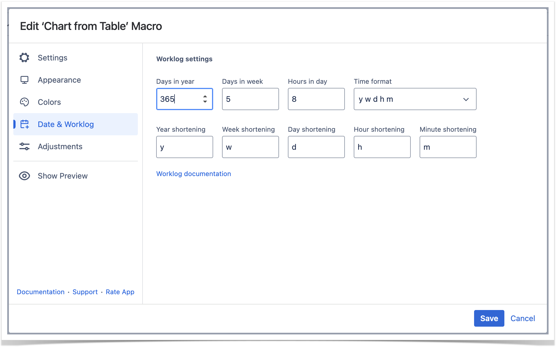
Task: Click the Colors palette icon
Action: pos(24,102)
